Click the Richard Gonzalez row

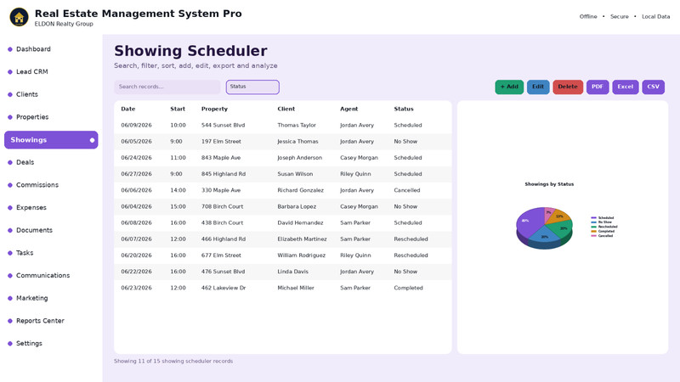tap(283, 190)
